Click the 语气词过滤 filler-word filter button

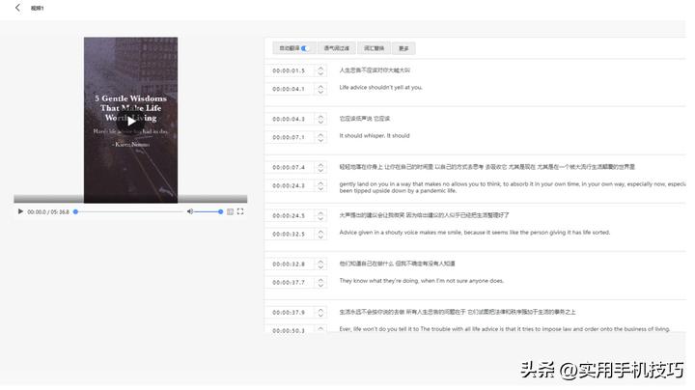point(337,48)
